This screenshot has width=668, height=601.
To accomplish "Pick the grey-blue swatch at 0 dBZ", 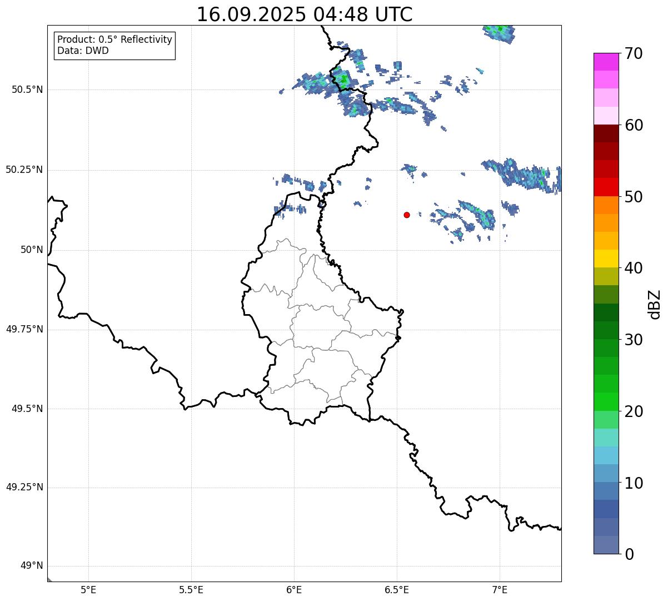I will [x=606, y=545].
